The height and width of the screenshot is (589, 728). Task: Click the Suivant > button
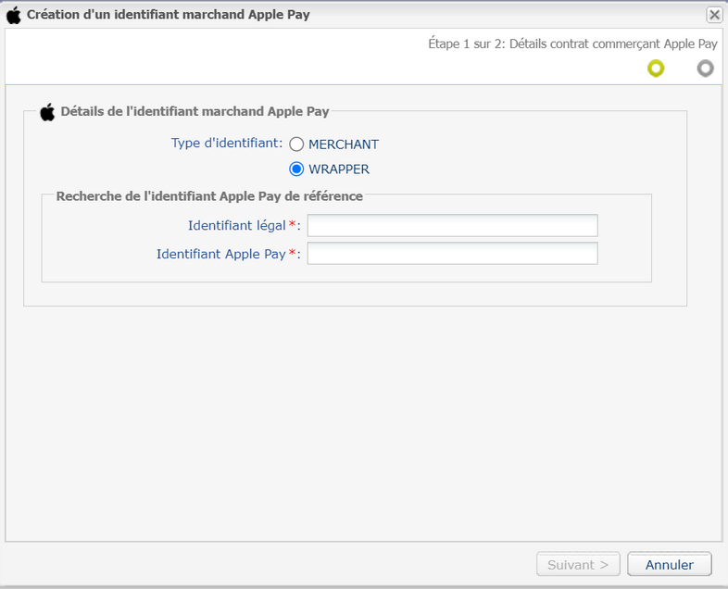pyautogui.click(x=578, y=564)
